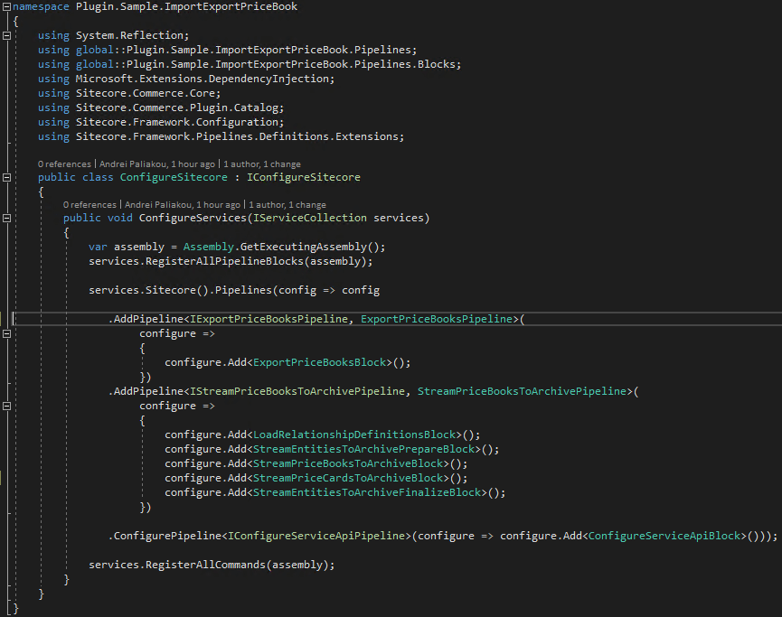Viewport: 782px width, 617px height.
Task: Click RegisterAllCommands method call
Action: tap(205, 565)
